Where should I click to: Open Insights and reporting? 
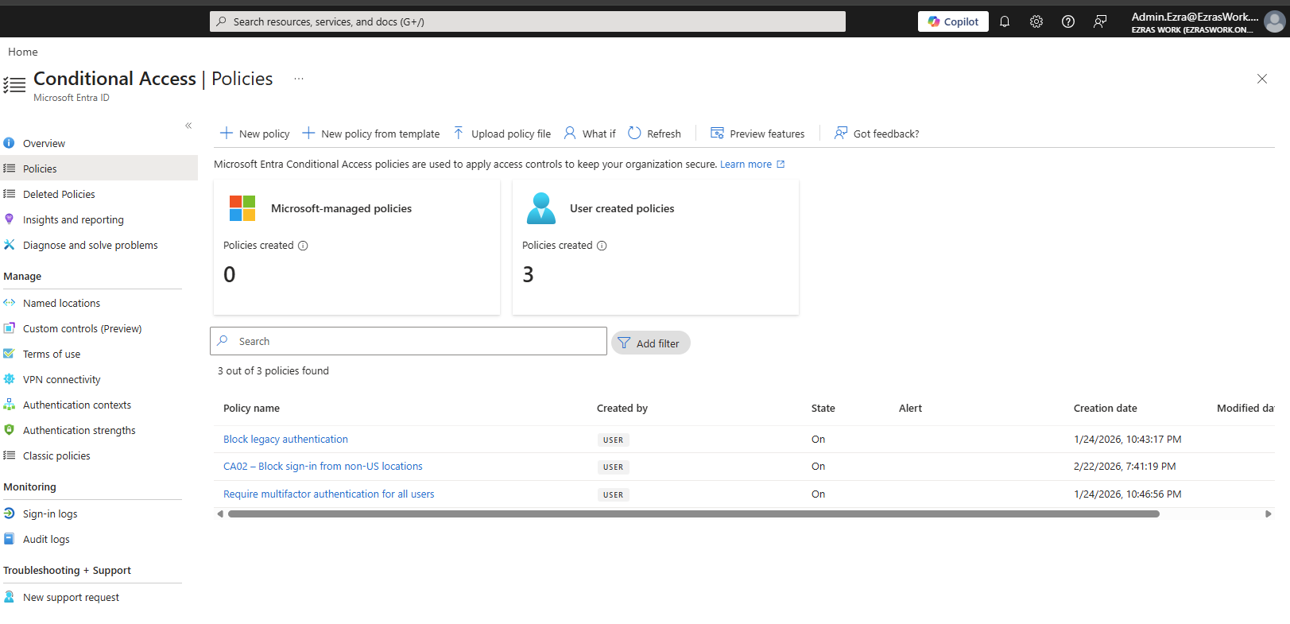73,219
